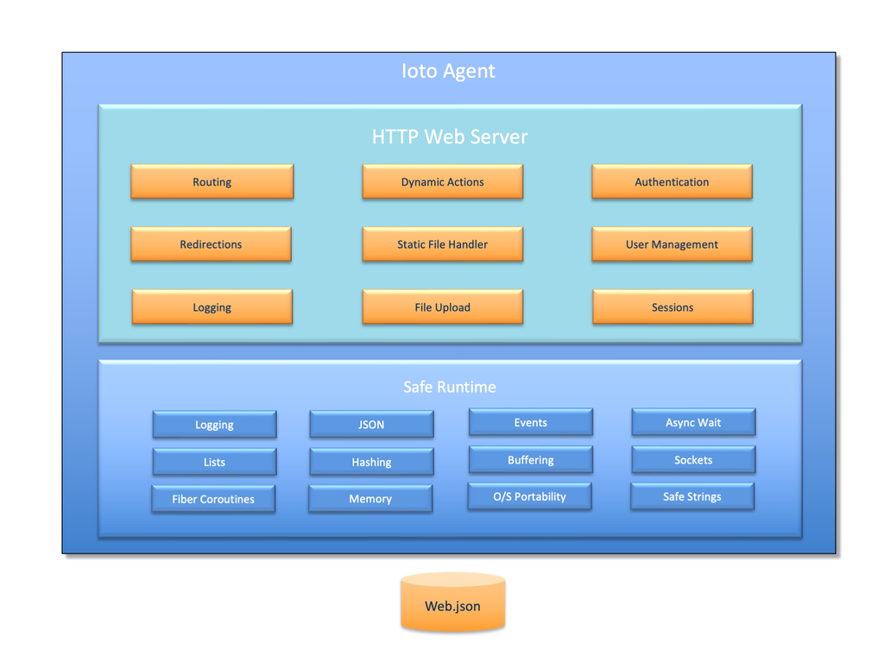Click the Safe Strings component
884x663 pixels.
click(x=692, y=496)
